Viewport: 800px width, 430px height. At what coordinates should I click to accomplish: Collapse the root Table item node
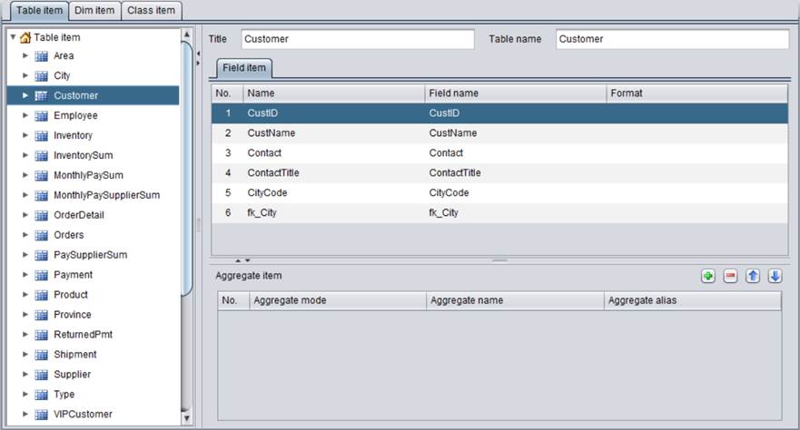point(13,37)
